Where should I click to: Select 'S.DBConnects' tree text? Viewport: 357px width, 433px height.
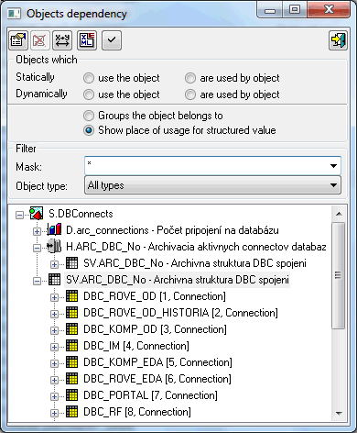pyautogui.click(x=81, y=214)
